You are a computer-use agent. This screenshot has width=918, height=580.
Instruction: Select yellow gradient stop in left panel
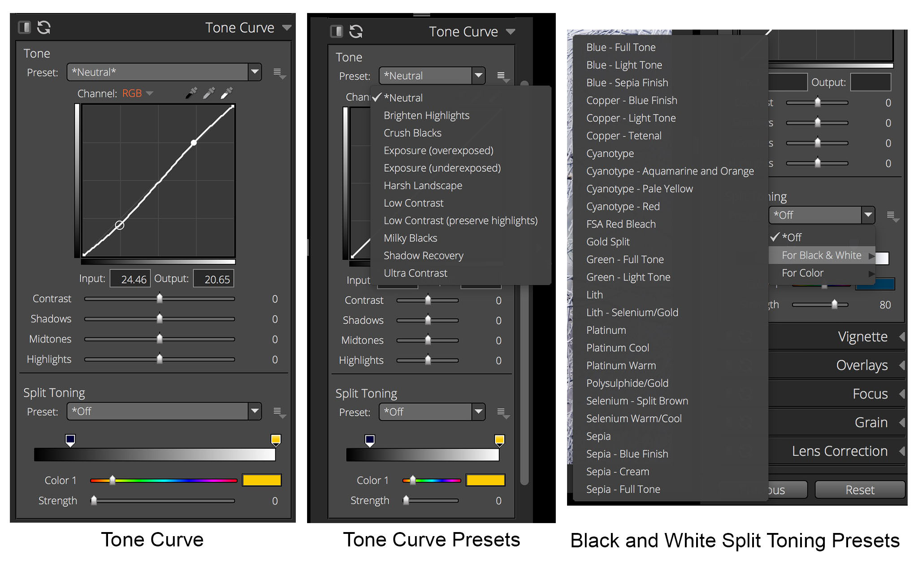(276, 440)
